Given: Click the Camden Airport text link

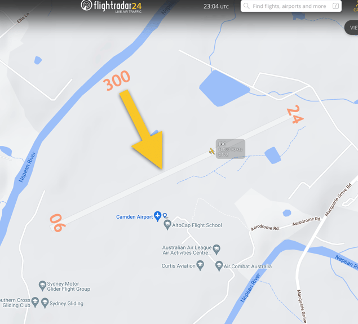Looking at the screenshot, I should coord(134,217).
